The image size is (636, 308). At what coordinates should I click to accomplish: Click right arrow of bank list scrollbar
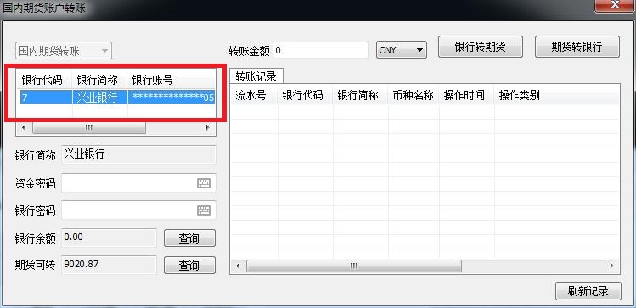point(208,127)
